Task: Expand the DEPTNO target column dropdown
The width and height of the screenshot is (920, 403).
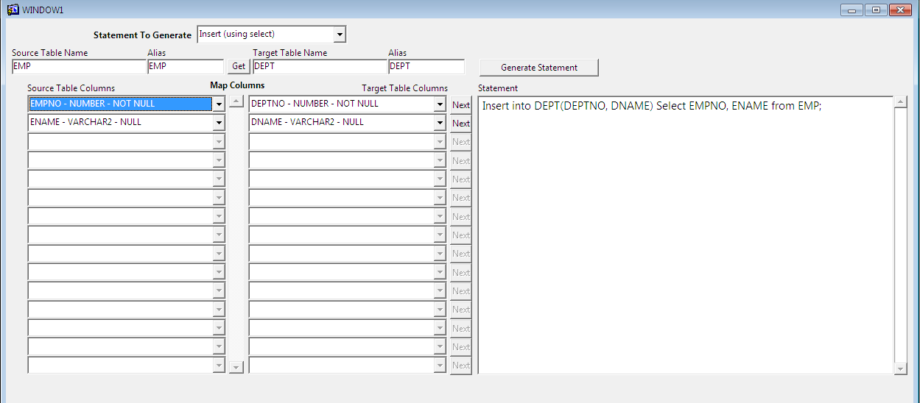Action: tap(440, 104)
